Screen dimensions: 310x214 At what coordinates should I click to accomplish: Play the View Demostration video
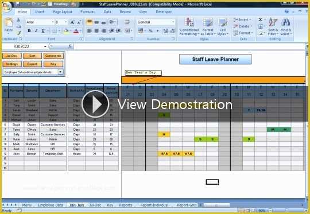pyautogui.click(x=95, y=104)
